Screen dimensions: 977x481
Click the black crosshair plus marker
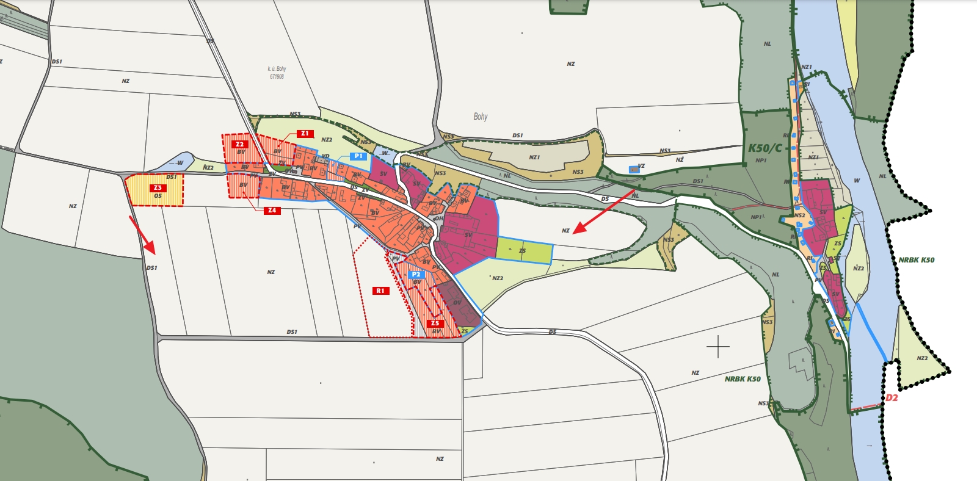718,347
